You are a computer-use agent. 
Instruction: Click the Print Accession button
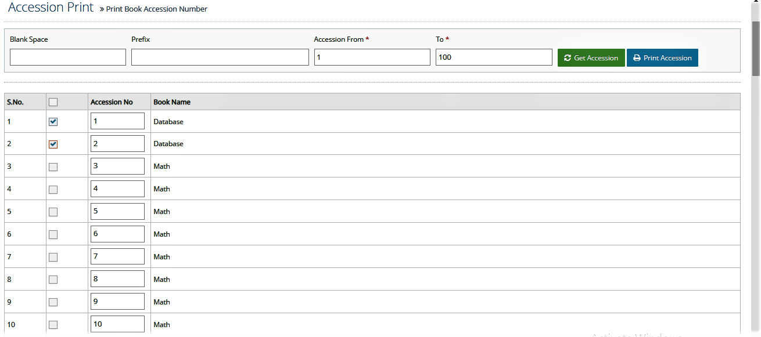[x=662, y=57]
